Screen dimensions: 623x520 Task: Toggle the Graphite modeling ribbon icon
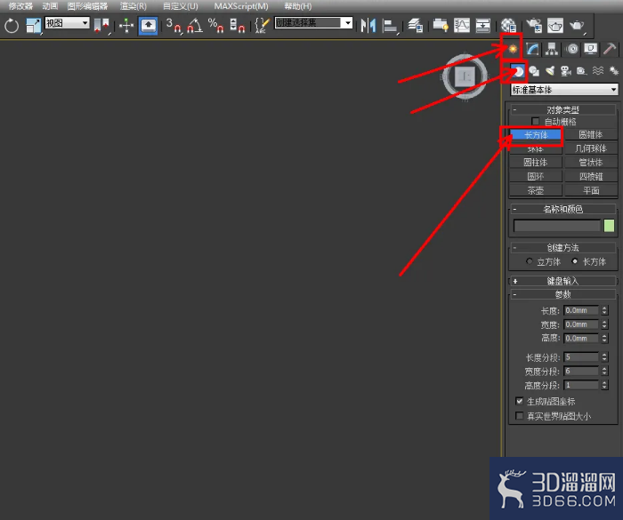441,26
